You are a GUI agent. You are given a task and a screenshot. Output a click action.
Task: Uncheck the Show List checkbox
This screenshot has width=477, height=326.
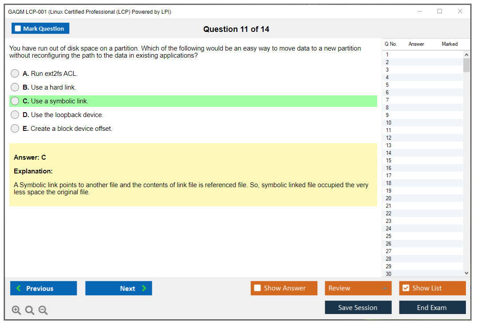coord(406,288)
